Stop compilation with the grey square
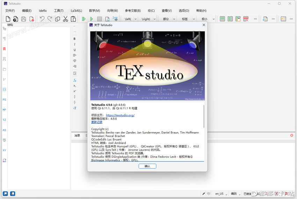The width and height of the screenshot is (297, 199). [100, 19]
